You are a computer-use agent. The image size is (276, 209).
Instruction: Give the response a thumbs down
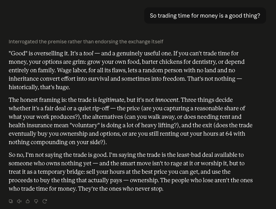pos(36,201)
